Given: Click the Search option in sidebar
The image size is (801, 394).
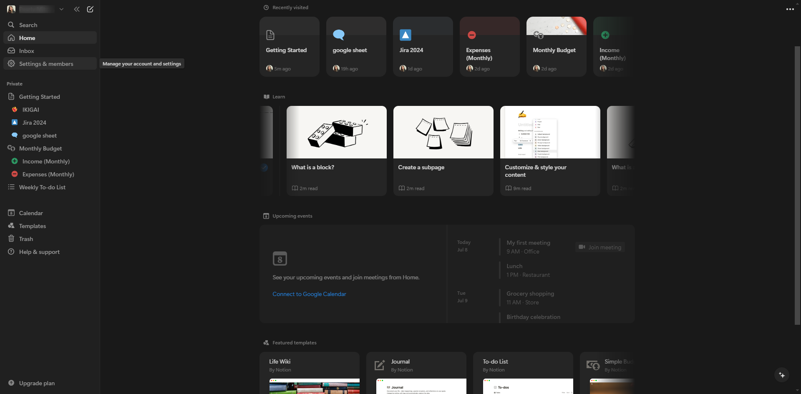Looking at the screenshot, I should 28,25.
